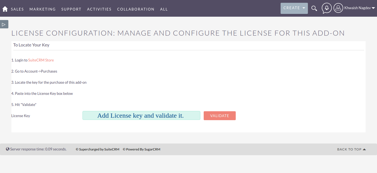This screenshot has width=377, height=173.
Task: Select the 'Paste into the License Key box' step
Action: pyautogui.click(x=42, y=93)
